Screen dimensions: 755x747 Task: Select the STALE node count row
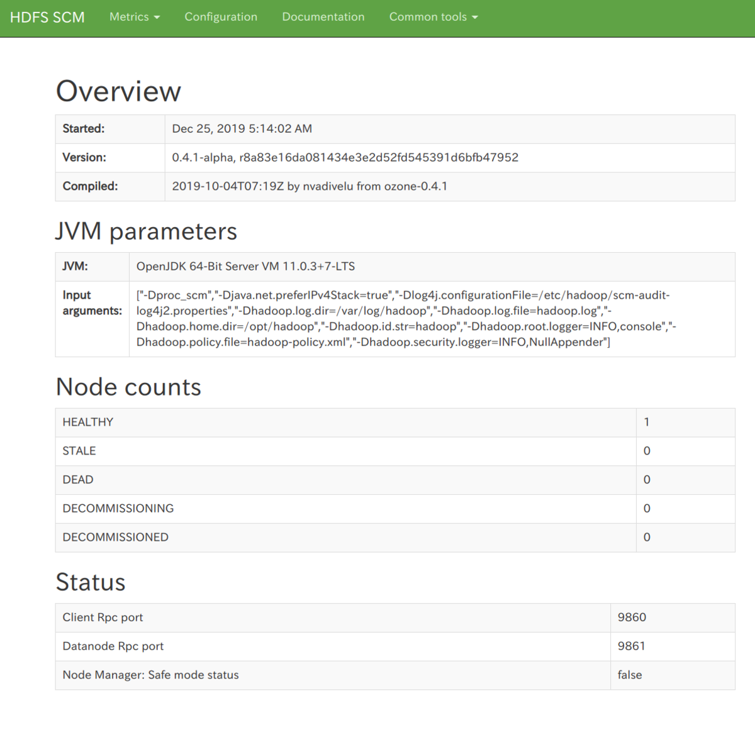point(395,451)
